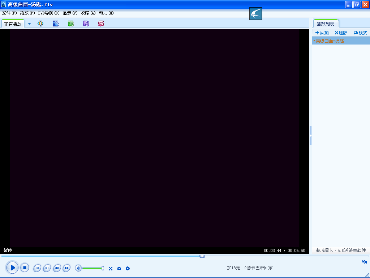Open settings gear icon
This screenshot has width=370, height=278.
(x=128, y=268)
